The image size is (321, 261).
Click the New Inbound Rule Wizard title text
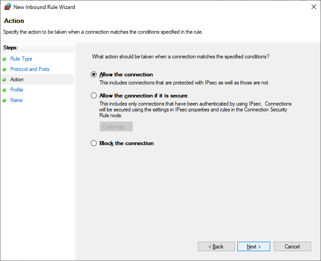(x=44, y=7)
